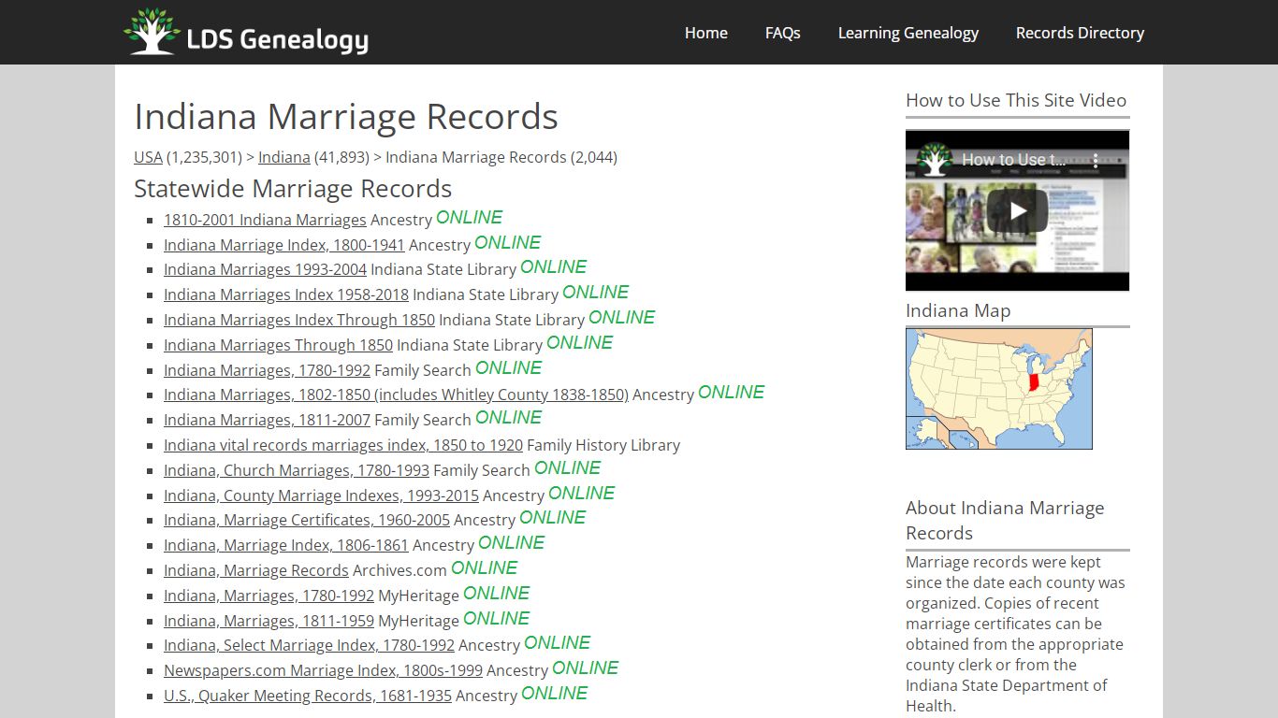Screen dimensions: 1278x718
Task: Click ONLINE label beside Indiana, Marriage Records Archives.com
Action: pos(484,567)
